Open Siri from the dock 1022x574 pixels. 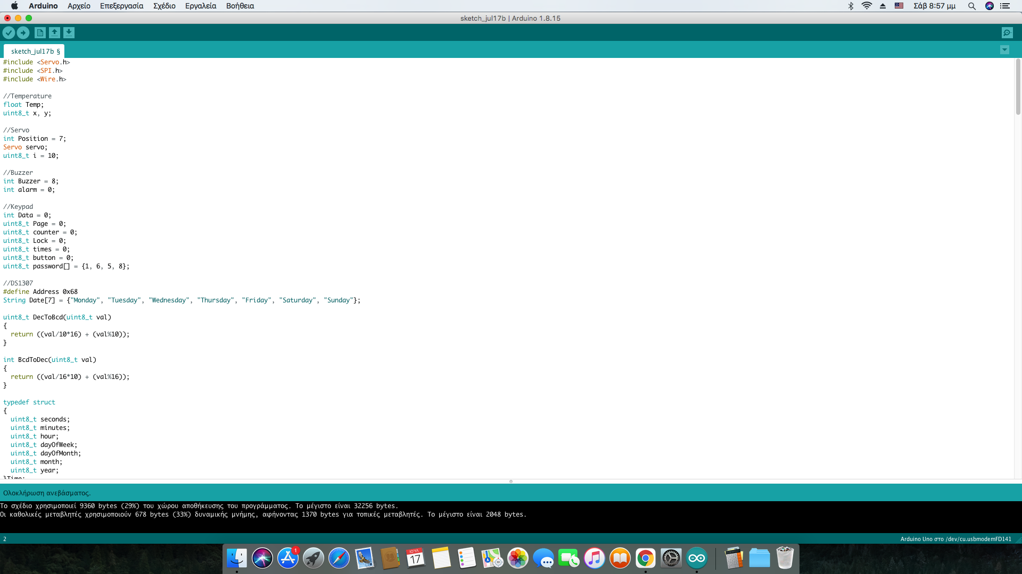click(x=262, y=558)
